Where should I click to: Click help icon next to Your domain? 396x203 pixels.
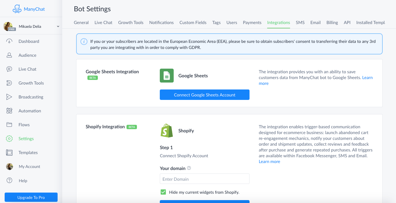point(189,168)
